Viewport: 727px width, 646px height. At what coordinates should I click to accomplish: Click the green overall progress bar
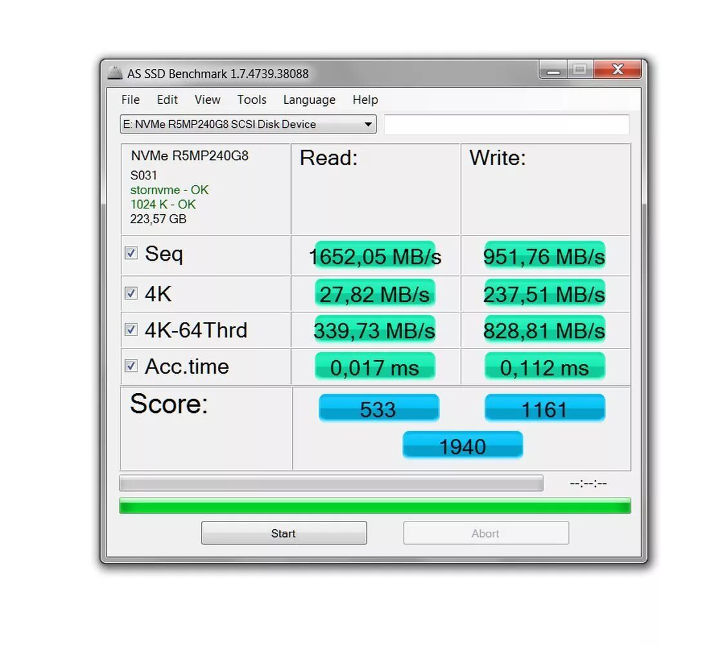(x=375, y=506)
